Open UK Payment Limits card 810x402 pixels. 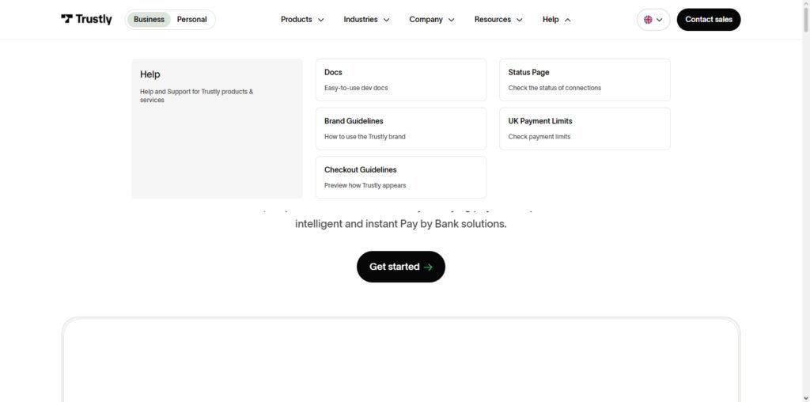click(585, 129)
